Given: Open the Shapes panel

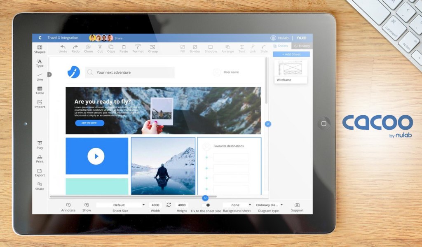Looking at the screenshot, I should [40, 48].
